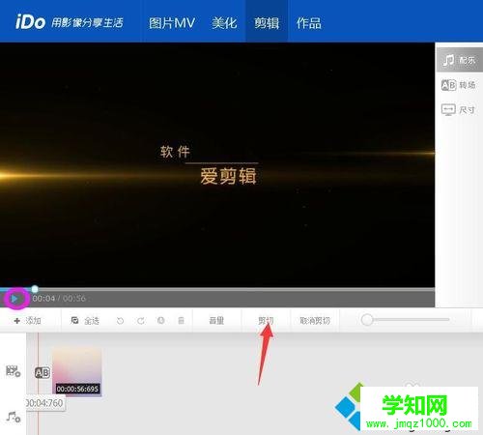Go to the 作品 tab
Image resolution: width=483 pixels, height=435 pixels.
coord(308,23)
